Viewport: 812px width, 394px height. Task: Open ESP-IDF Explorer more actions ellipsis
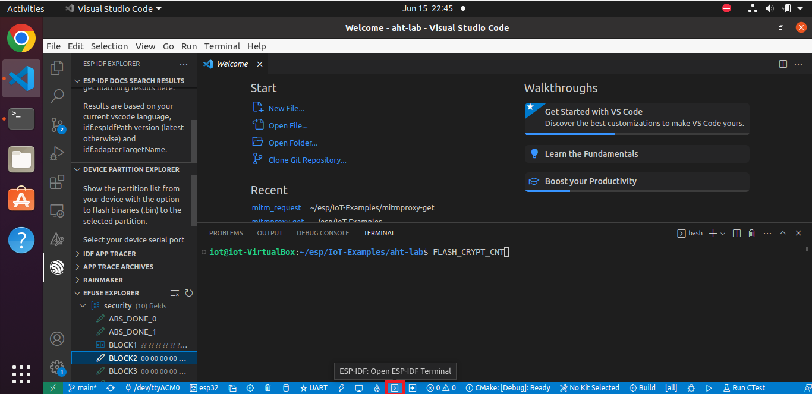point(184,64)
